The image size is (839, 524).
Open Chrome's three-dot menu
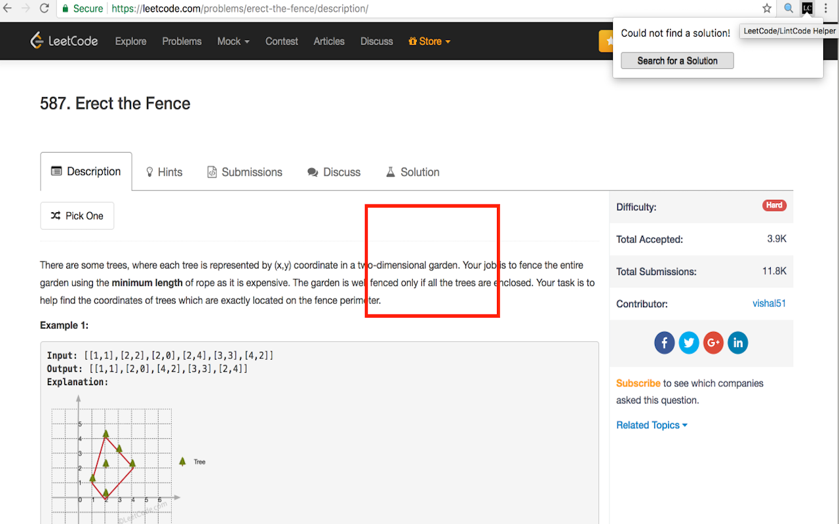pyautogui.click(x=826, y=9)
